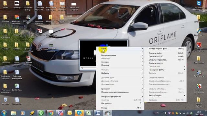Open the Письмо ИП document
The image size is (207, 116).
pos(17,101)
